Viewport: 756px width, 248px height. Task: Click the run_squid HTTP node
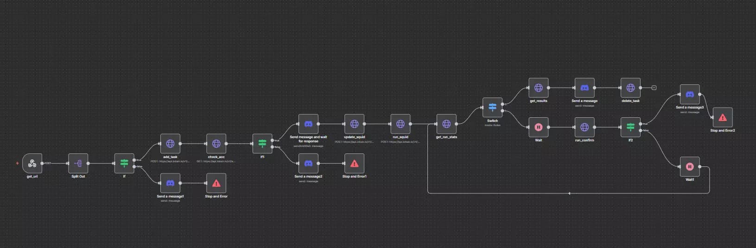click(x=400, y=124)
